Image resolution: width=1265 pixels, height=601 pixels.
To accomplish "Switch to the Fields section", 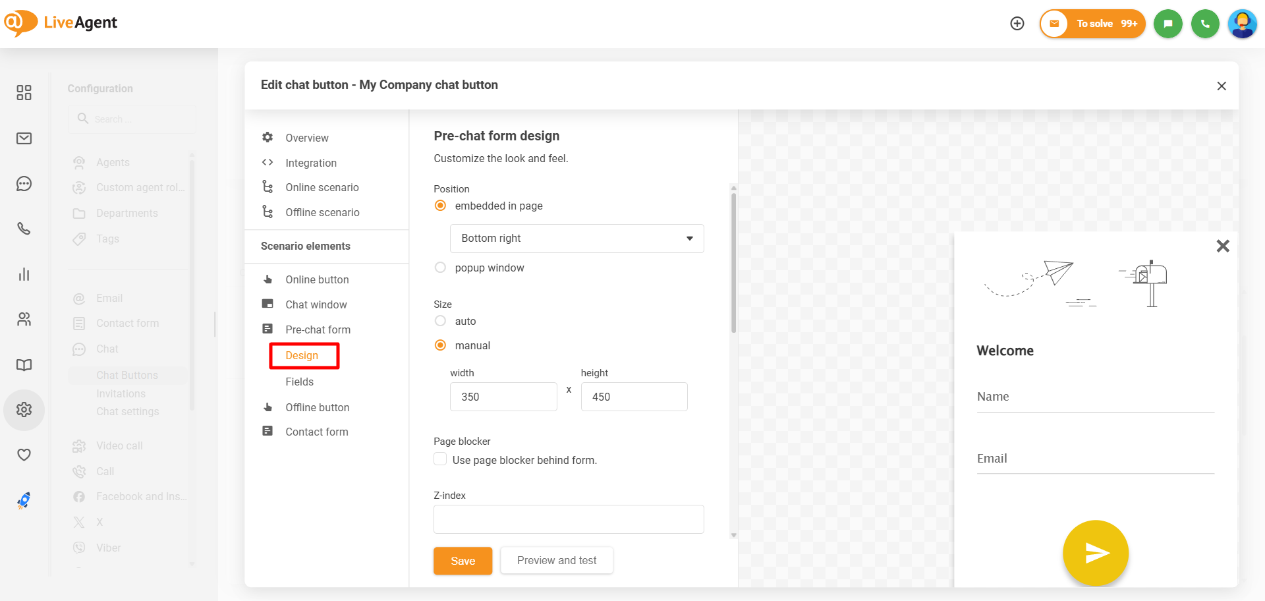I will (299, 382).
